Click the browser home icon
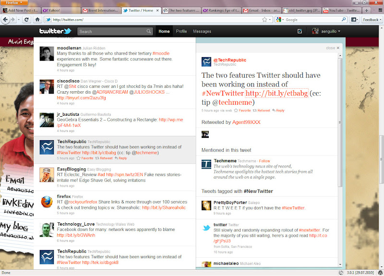 (37, 20)
